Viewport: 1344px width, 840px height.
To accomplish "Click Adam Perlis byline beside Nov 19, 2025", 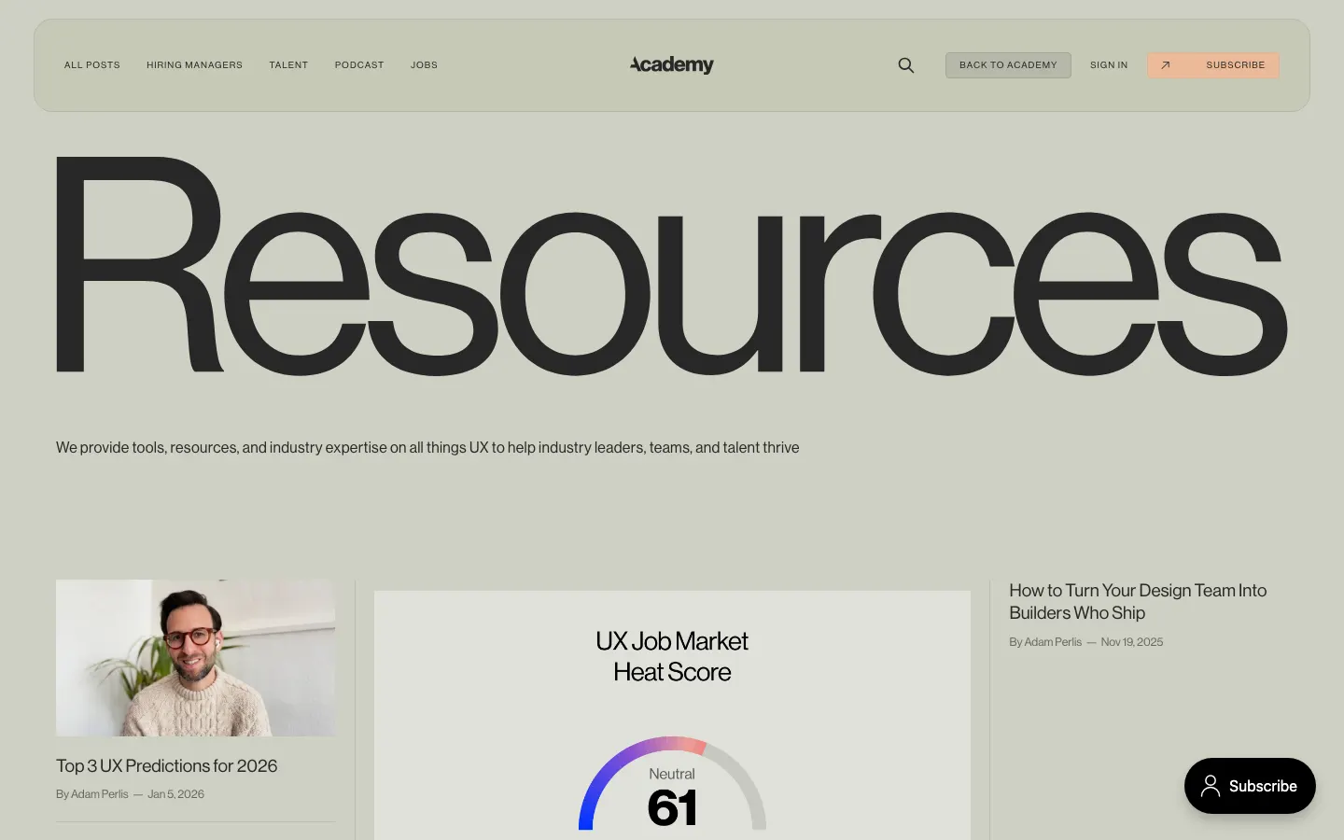I will click(1052, 642).
